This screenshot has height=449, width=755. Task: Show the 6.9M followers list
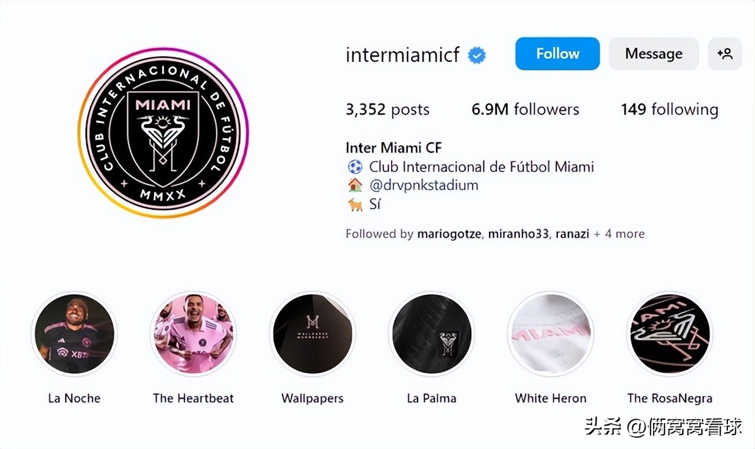pos(525,109)
